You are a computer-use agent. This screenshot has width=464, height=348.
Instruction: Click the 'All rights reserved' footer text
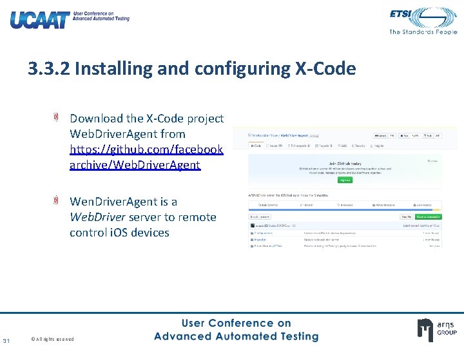pyautogui.click(x=52, y=339)
